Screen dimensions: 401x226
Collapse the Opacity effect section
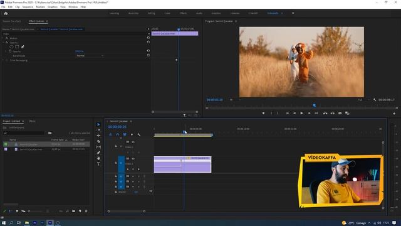[3, 43]
